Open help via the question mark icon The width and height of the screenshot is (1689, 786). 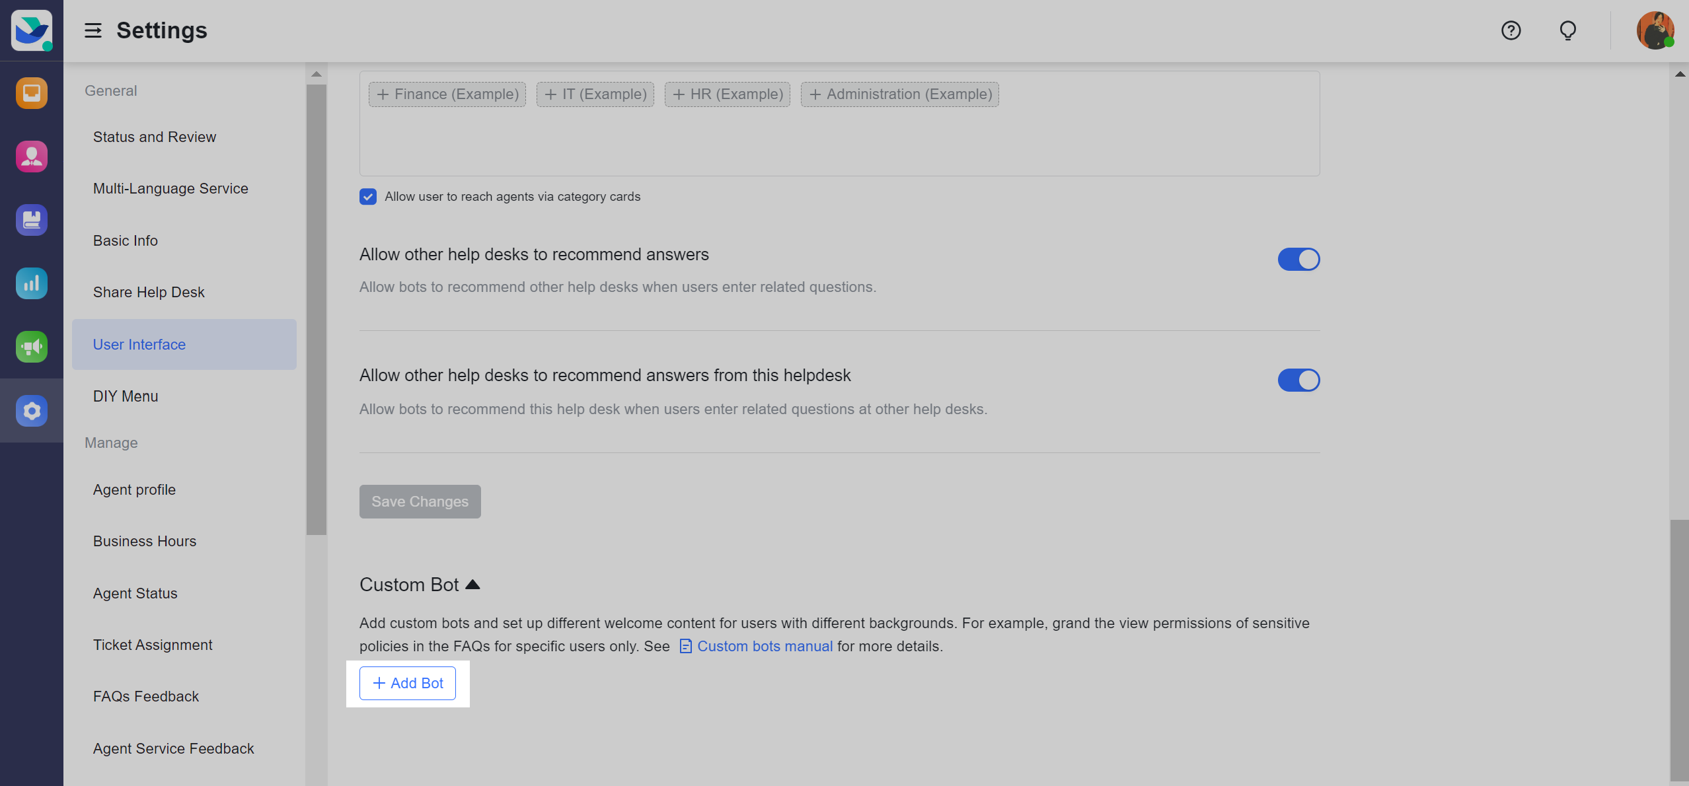coord(1511,30)
